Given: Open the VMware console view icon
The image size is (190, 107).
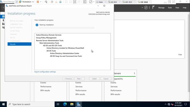Looking at the screenshot, I should (85, 2).
